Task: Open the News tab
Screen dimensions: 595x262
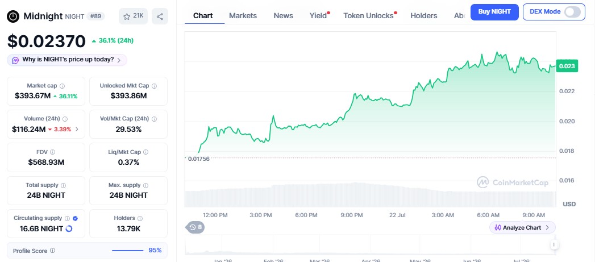Action: (283, 15)
